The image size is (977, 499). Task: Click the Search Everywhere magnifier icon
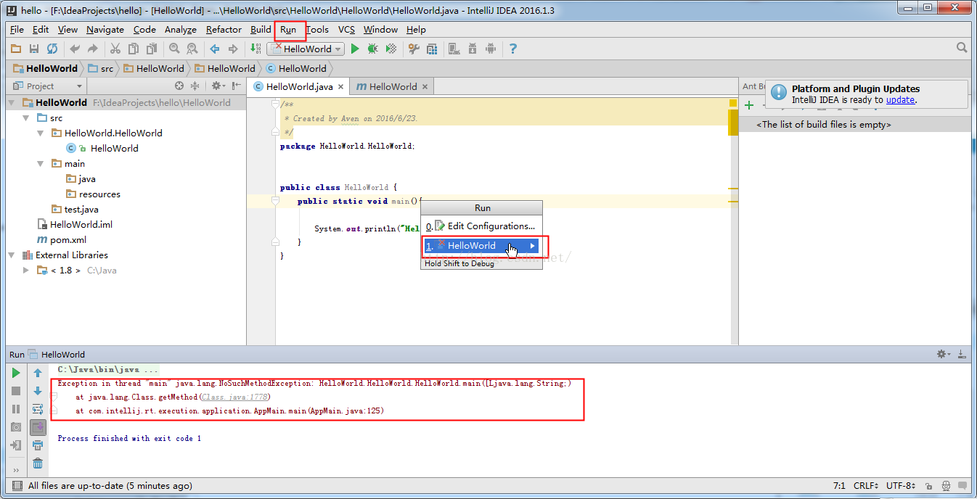coord(962,48)
